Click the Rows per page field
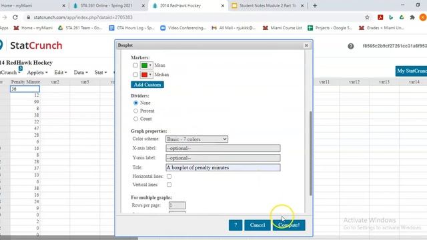This screenshot has width=427, height=240. pyautogui.click(x=177, y=205)
